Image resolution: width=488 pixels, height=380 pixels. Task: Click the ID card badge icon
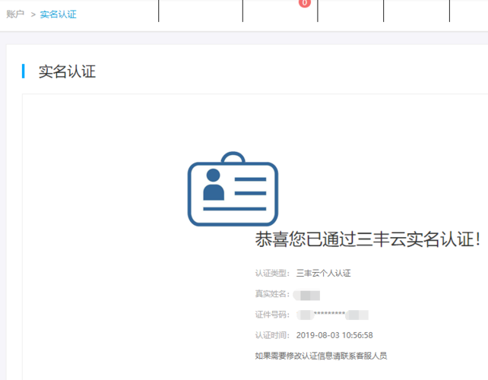(233, 189)
